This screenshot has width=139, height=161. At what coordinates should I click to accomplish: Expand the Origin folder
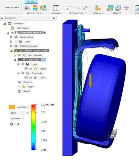11,42
